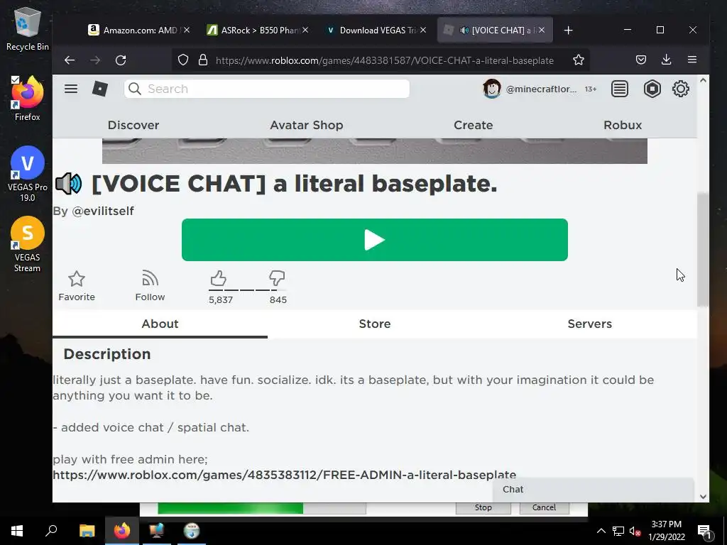Click the scroll up arrow

(703, 81)
